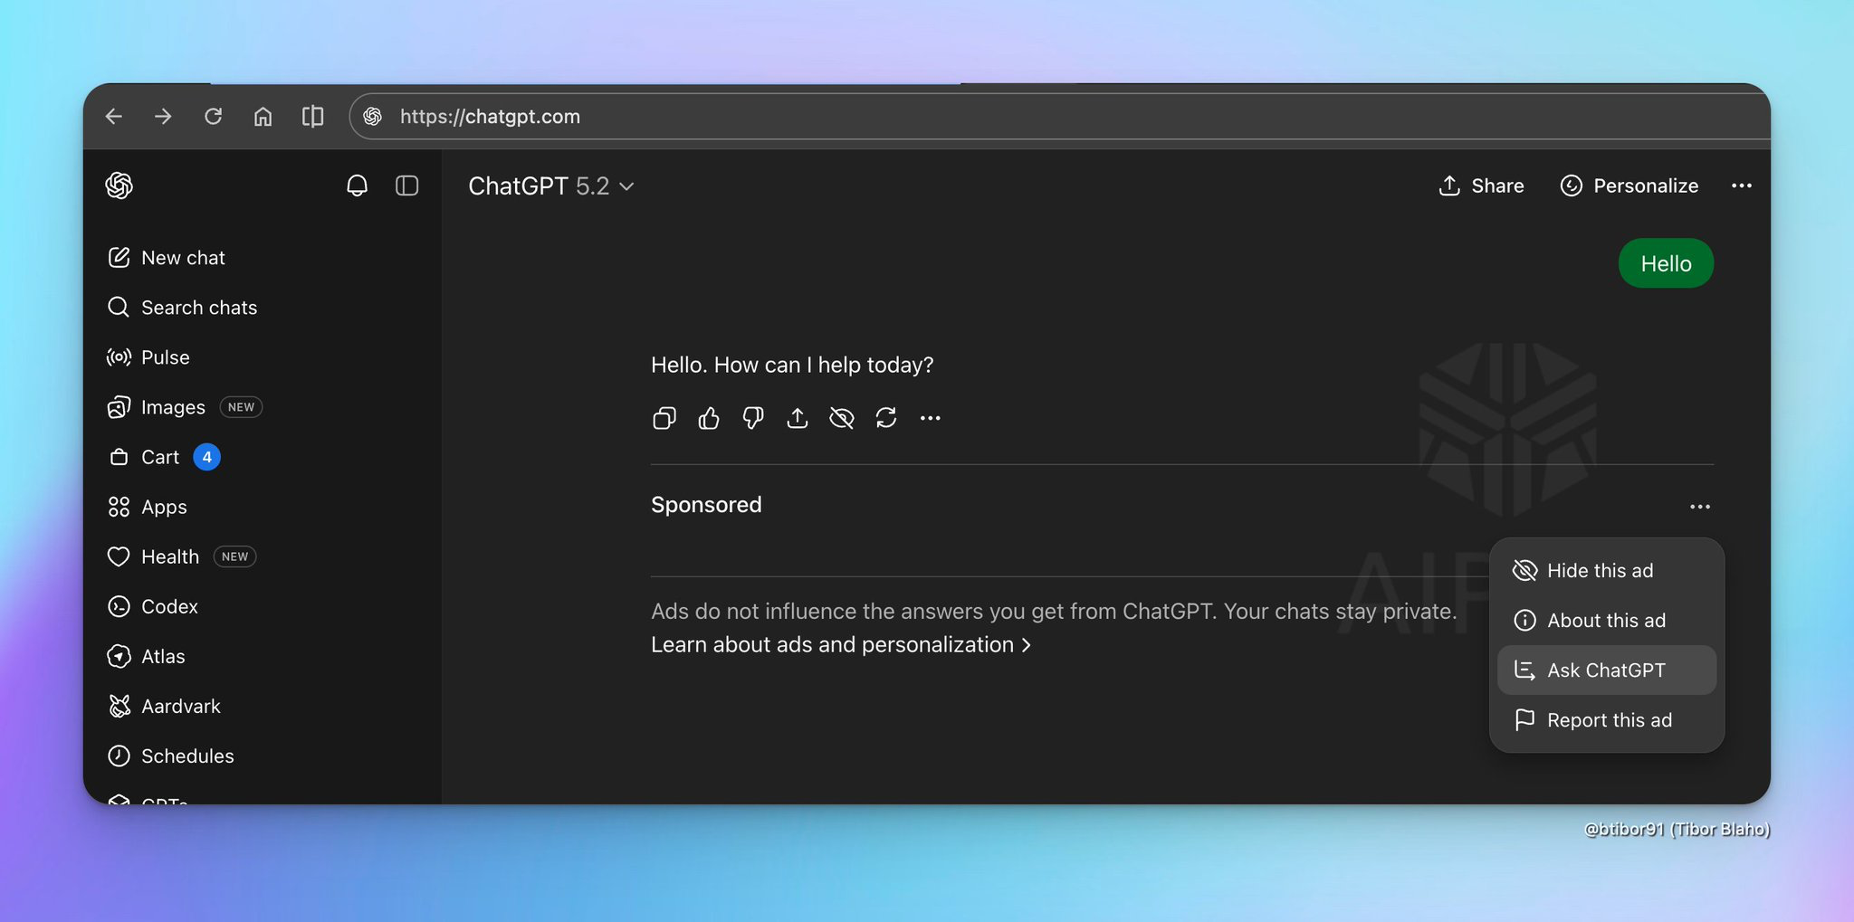The image size is (1854, 922).
Task: Click the site icon in the address bar
Action: tap(372, 117)
